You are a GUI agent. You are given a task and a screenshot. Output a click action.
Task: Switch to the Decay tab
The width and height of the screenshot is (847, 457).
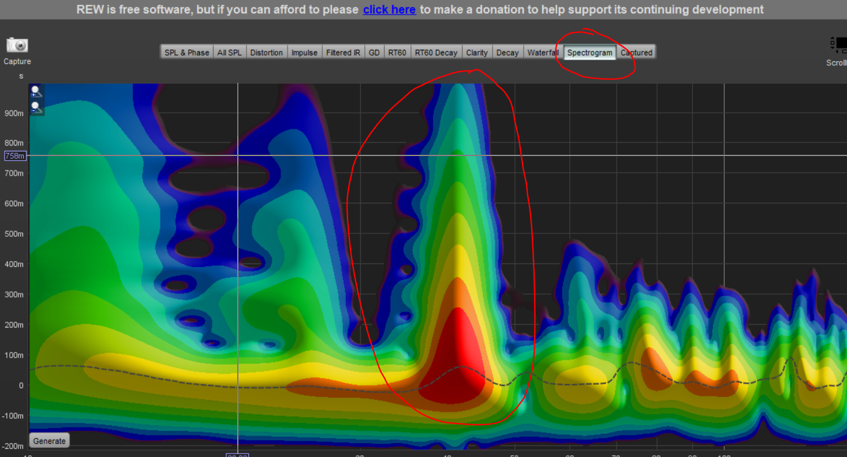click(x=508, y=53)
